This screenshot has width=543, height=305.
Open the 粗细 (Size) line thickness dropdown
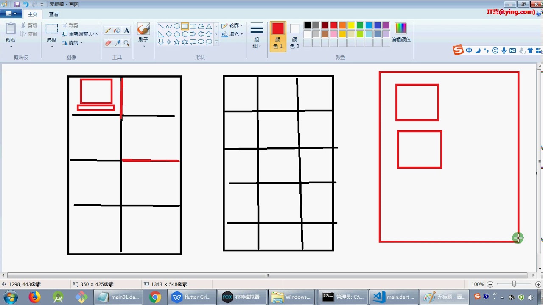click(257, 36)
